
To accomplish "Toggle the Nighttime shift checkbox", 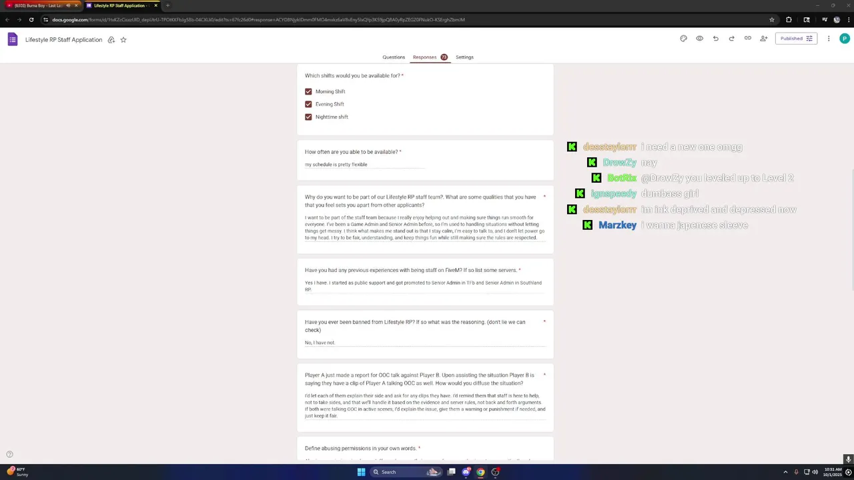I will point(308,117).
